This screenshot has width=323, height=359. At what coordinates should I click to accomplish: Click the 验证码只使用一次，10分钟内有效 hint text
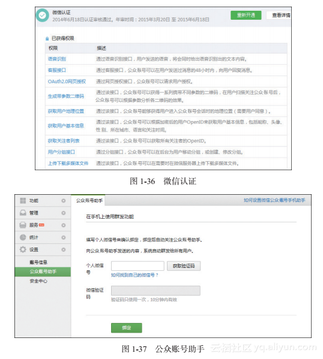click(144, 300)
